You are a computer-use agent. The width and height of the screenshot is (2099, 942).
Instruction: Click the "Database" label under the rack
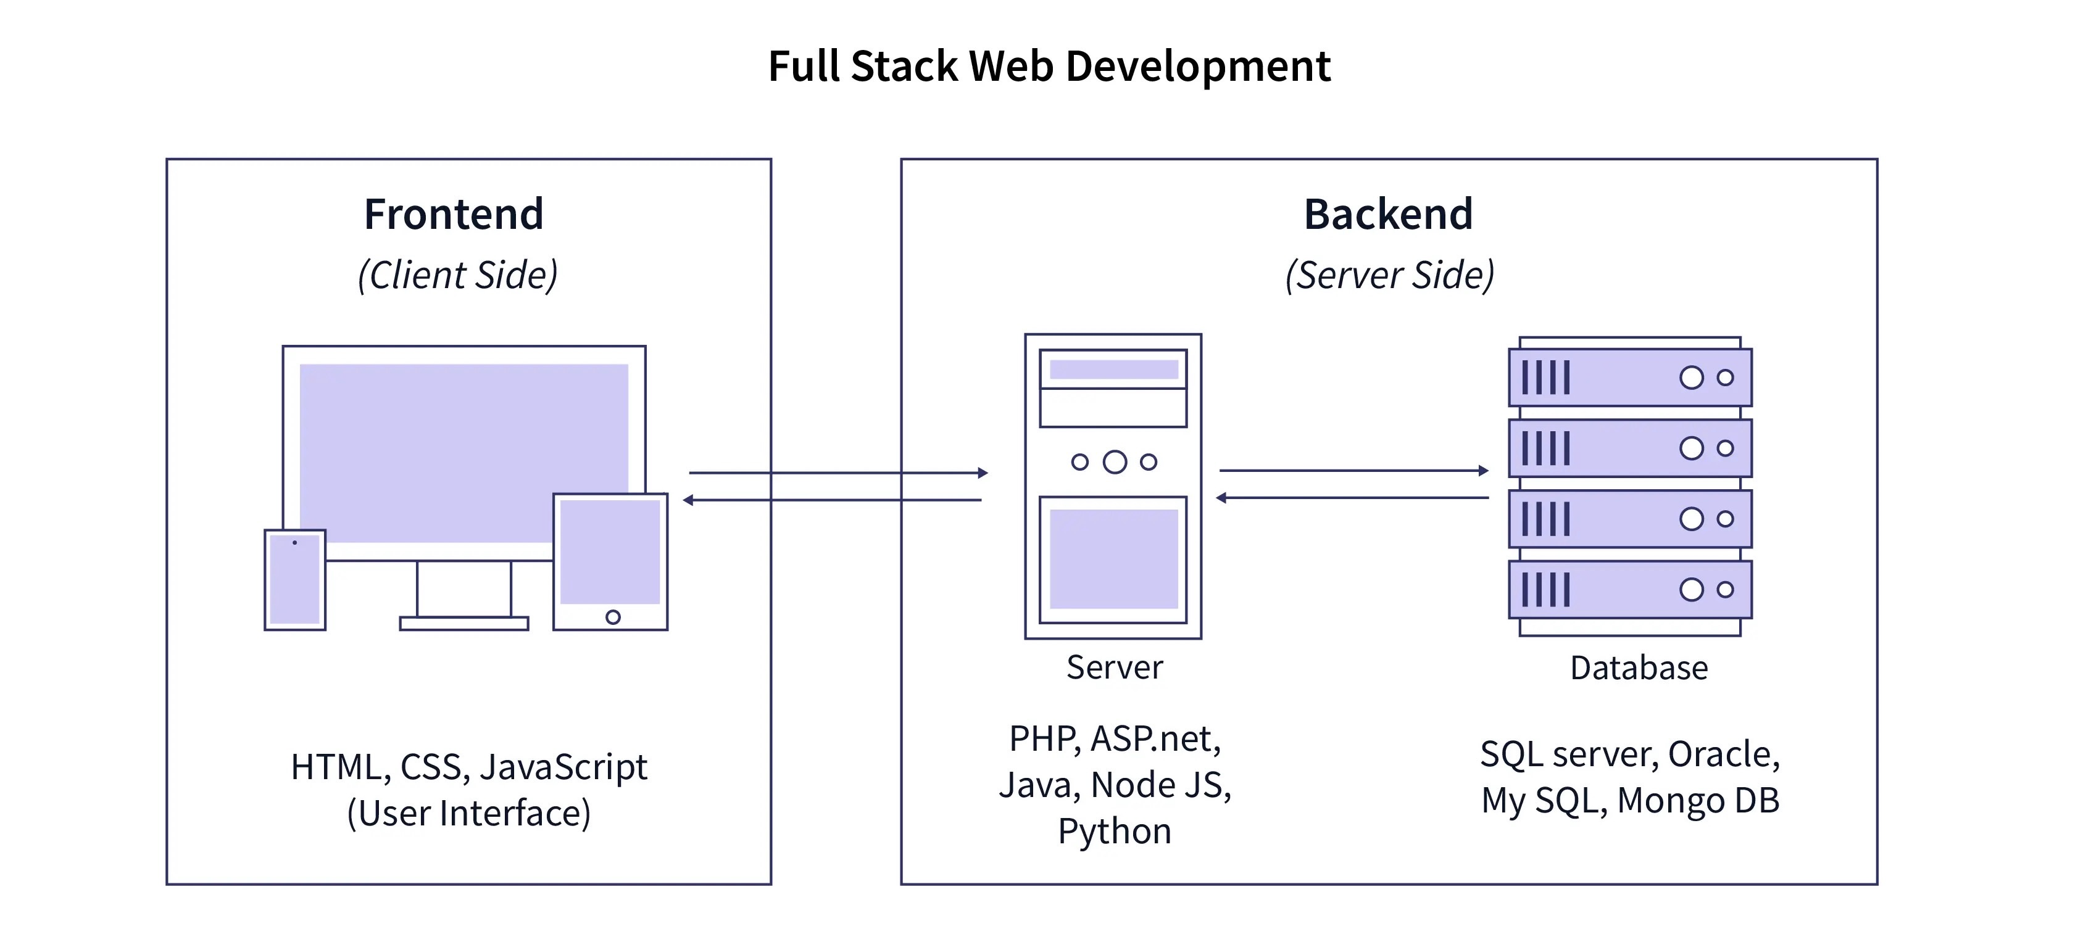pos(1639,667)
